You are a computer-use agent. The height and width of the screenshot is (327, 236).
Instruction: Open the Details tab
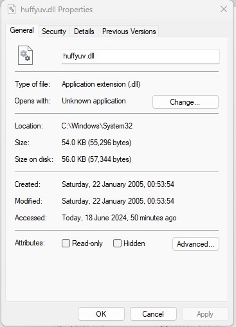pyautogui.click(x=84, y=31)
